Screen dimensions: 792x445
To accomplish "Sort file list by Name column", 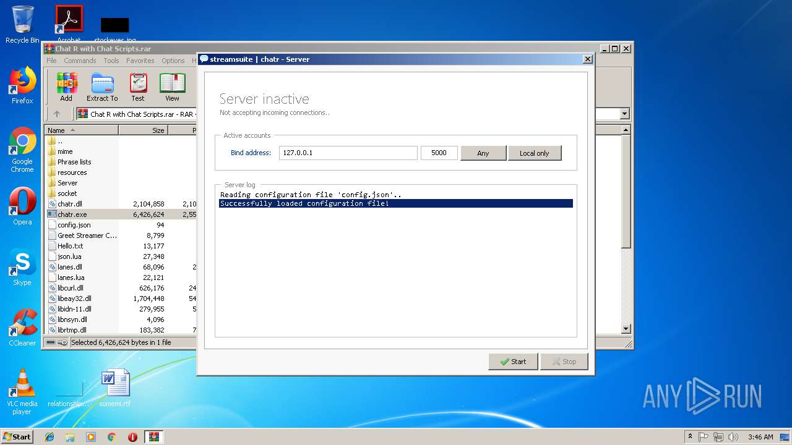I will (82, 130).
